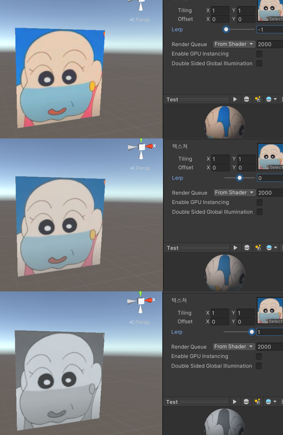Click green Y axis cone of middle gizmo
The width and height of the screenshot is (283, 435).
coord(141,141)
